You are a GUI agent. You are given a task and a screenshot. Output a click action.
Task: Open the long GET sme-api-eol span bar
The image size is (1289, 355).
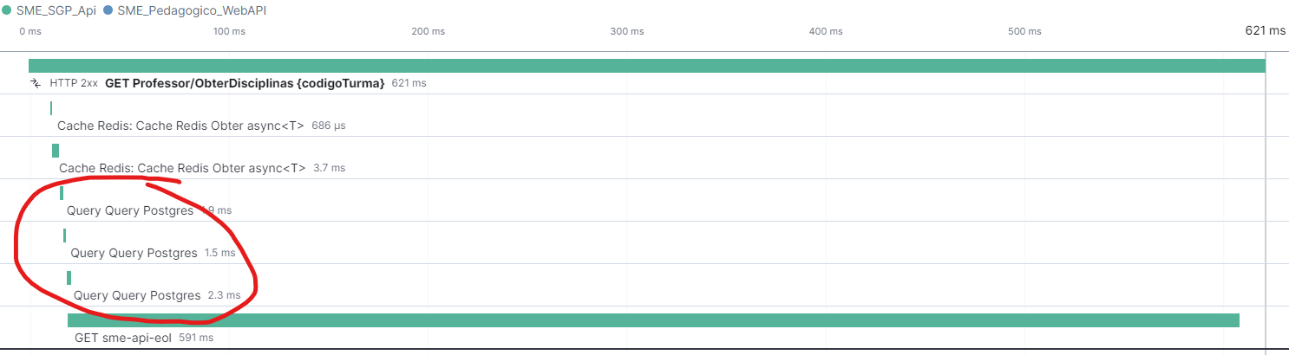pos(653,320)
